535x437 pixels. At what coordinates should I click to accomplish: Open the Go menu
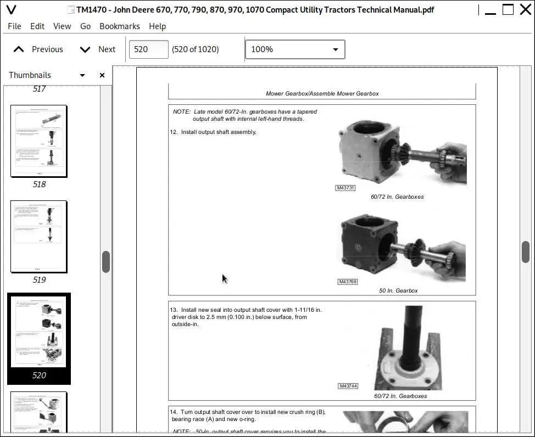(85, 26)
